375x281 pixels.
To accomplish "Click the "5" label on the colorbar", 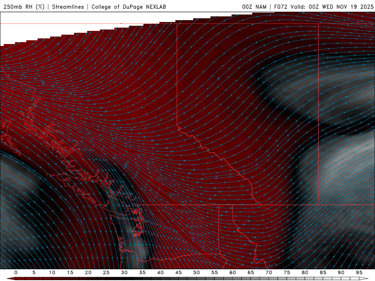I will (x=34, y=273).
